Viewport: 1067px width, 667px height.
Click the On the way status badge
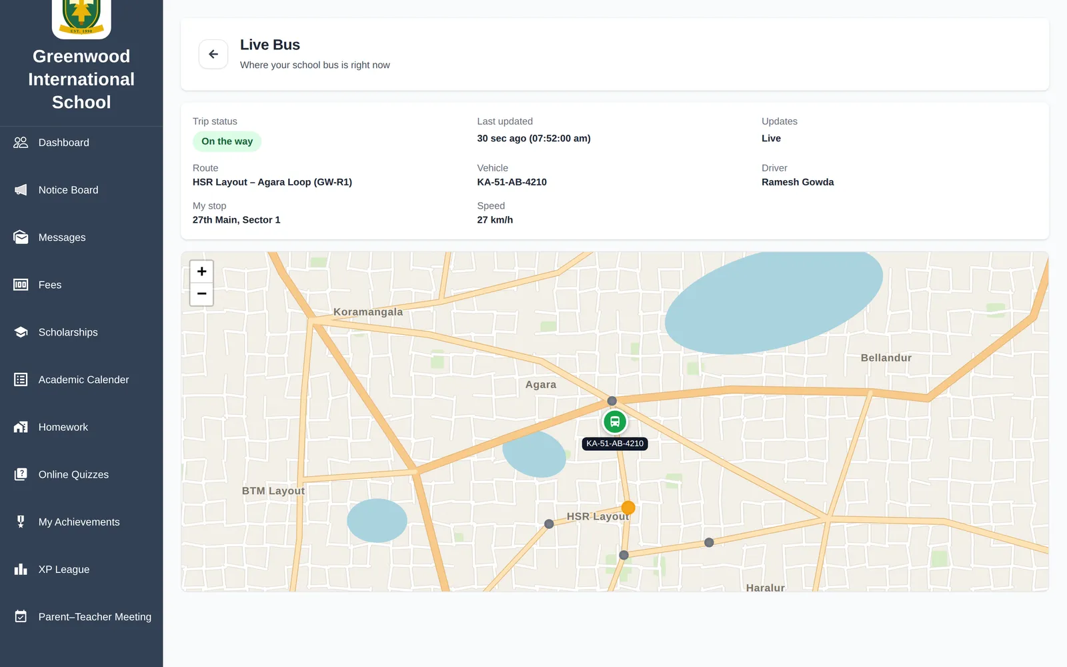click(x=227, y=141)
